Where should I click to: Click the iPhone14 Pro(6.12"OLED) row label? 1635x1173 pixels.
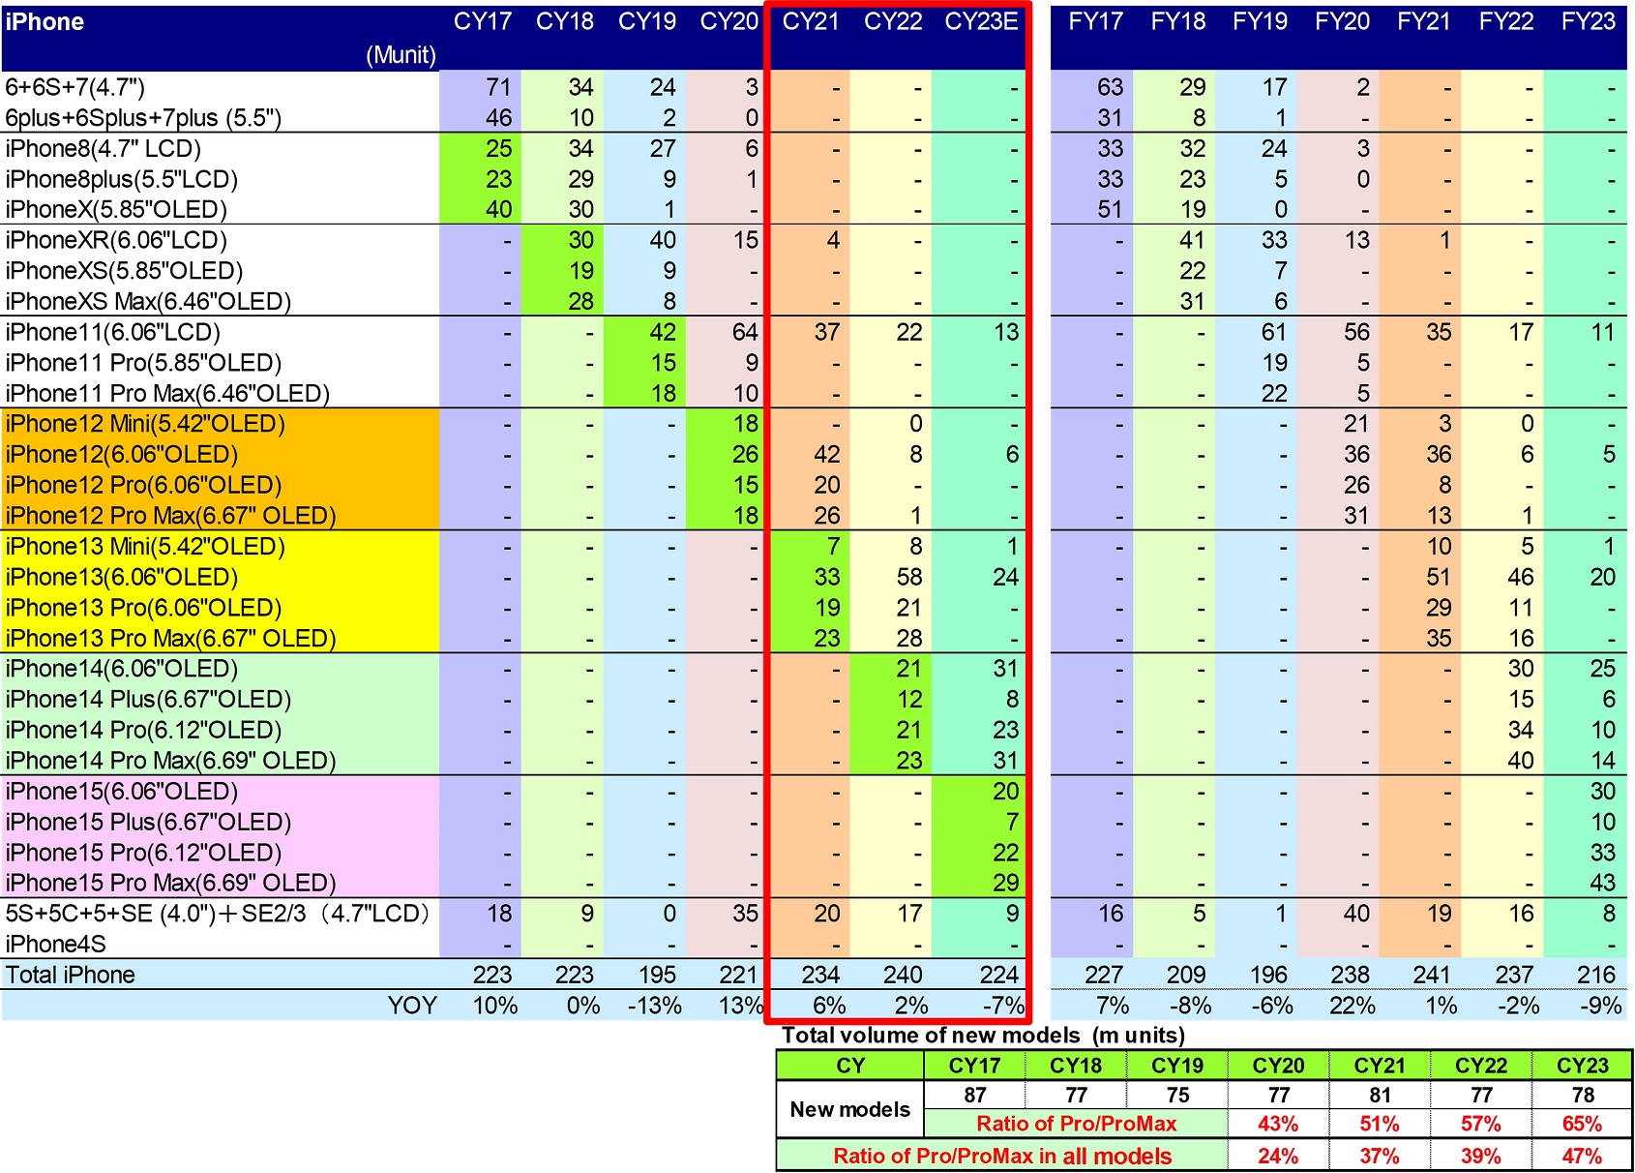[143, 730]
